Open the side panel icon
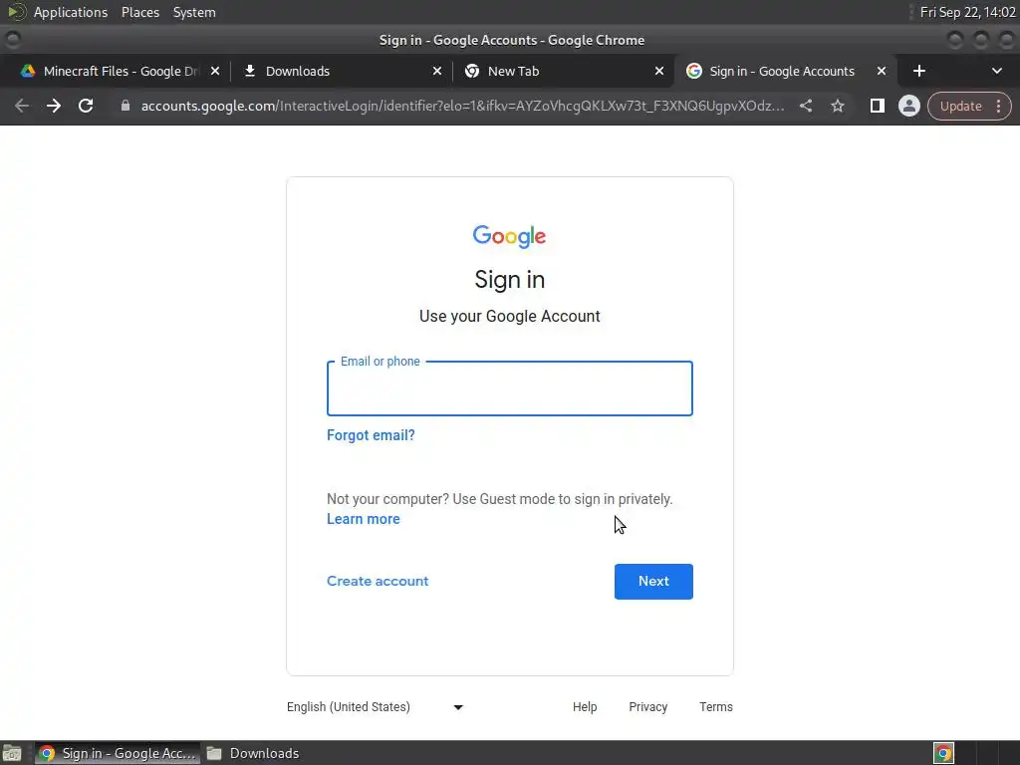 click(877, 106)
